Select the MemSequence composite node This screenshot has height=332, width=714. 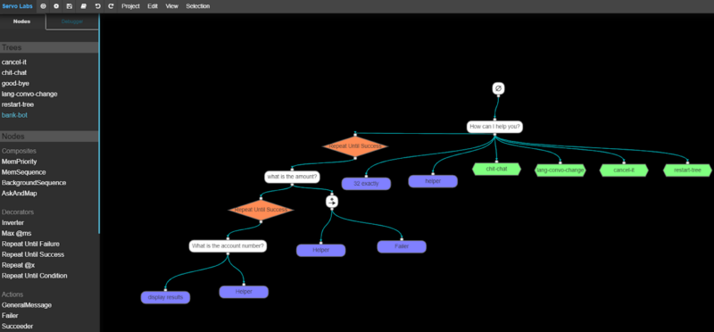(24, 172)
